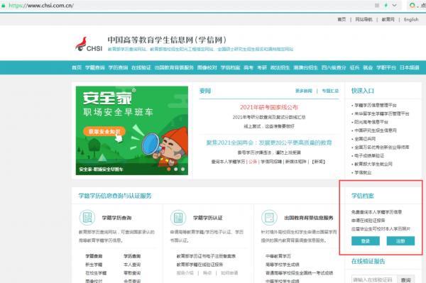426x283 pixels.
Task: Click the 登录 button in 学信档案
Action: [x=366, y=241]
